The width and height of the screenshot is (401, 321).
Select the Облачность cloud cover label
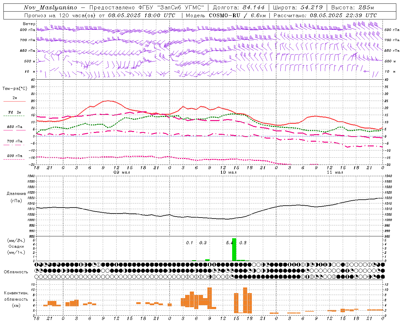(x=16, y=272)
